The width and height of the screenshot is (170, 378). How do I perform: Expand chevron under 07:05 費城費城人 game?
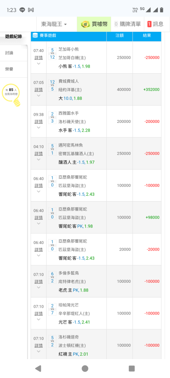point(39,96)
